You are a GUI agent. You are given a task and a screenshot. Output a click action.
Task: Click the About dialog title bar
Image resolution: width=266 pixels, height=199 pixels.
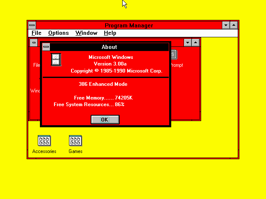(109, 47)
